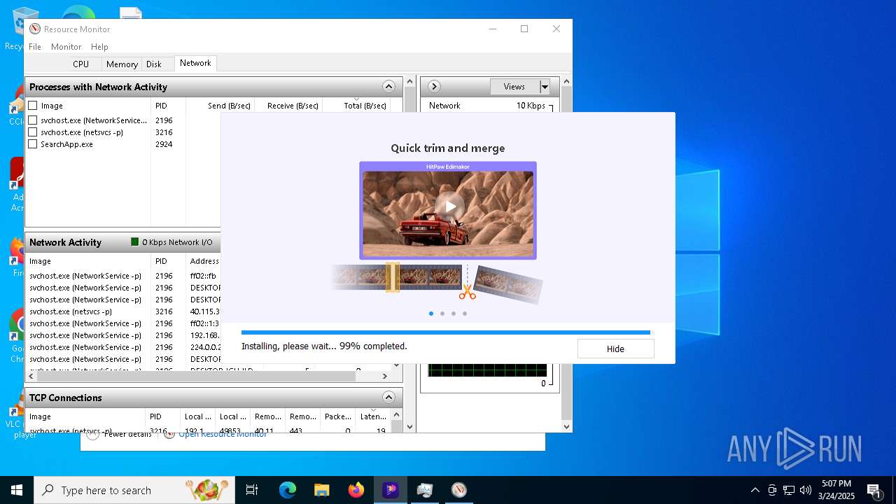The image size is (896, 504).
Task: Play the Quick trim and merge preview
Action: pyautogui.click(x=449, y=206)
